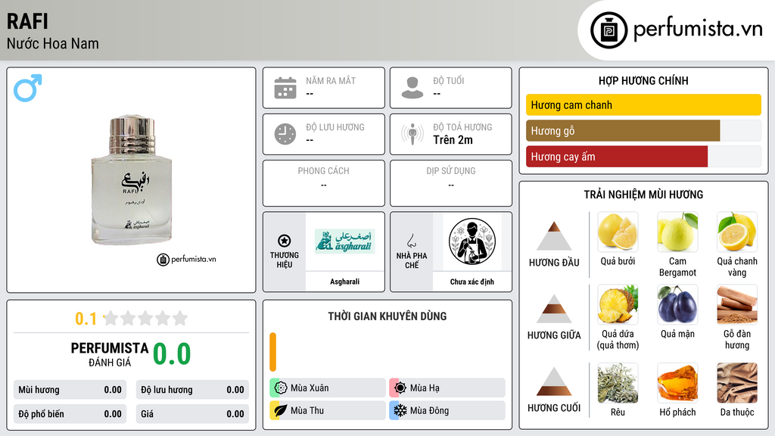Click the Mùi hương 0.00 score

(70, 390)
